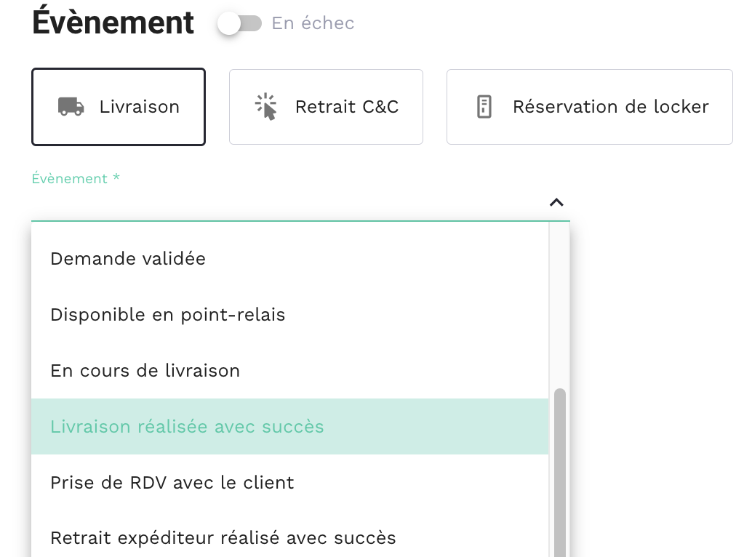The height and width of the screenshot is (557, 752).
Task: Choose the Retrait C&C option
Action: tap(326, 107)
